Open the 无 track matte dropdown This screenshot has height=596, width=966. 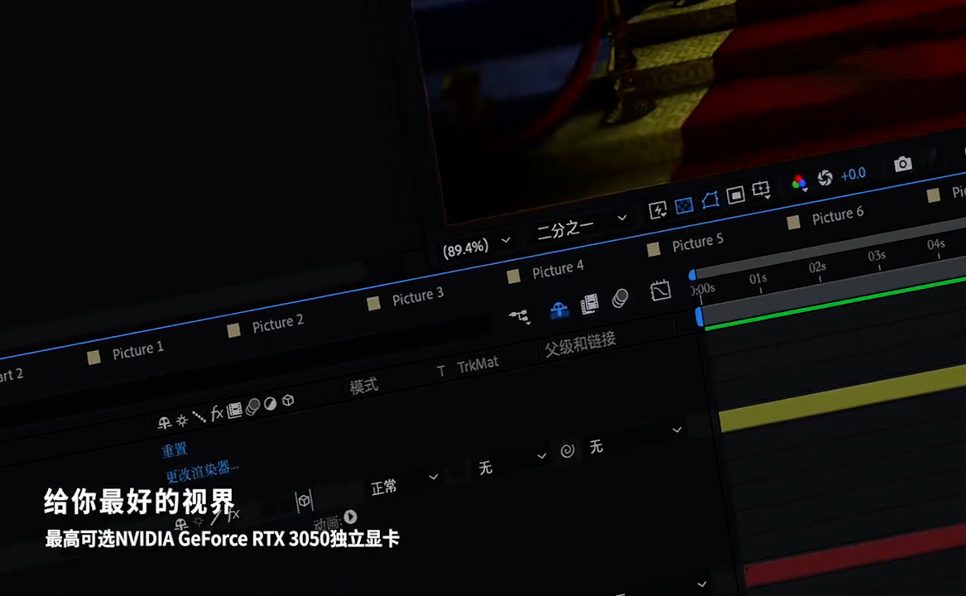click(512, 464)
